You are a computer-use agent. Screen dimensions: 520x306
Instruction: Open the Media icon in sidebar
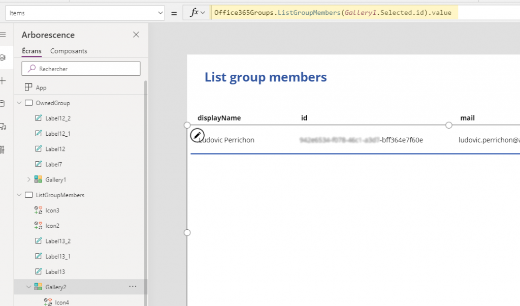point(3,127)
